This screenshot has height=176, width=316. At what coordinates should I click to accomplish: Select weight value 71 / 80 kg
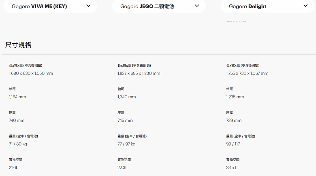[18, 144]
